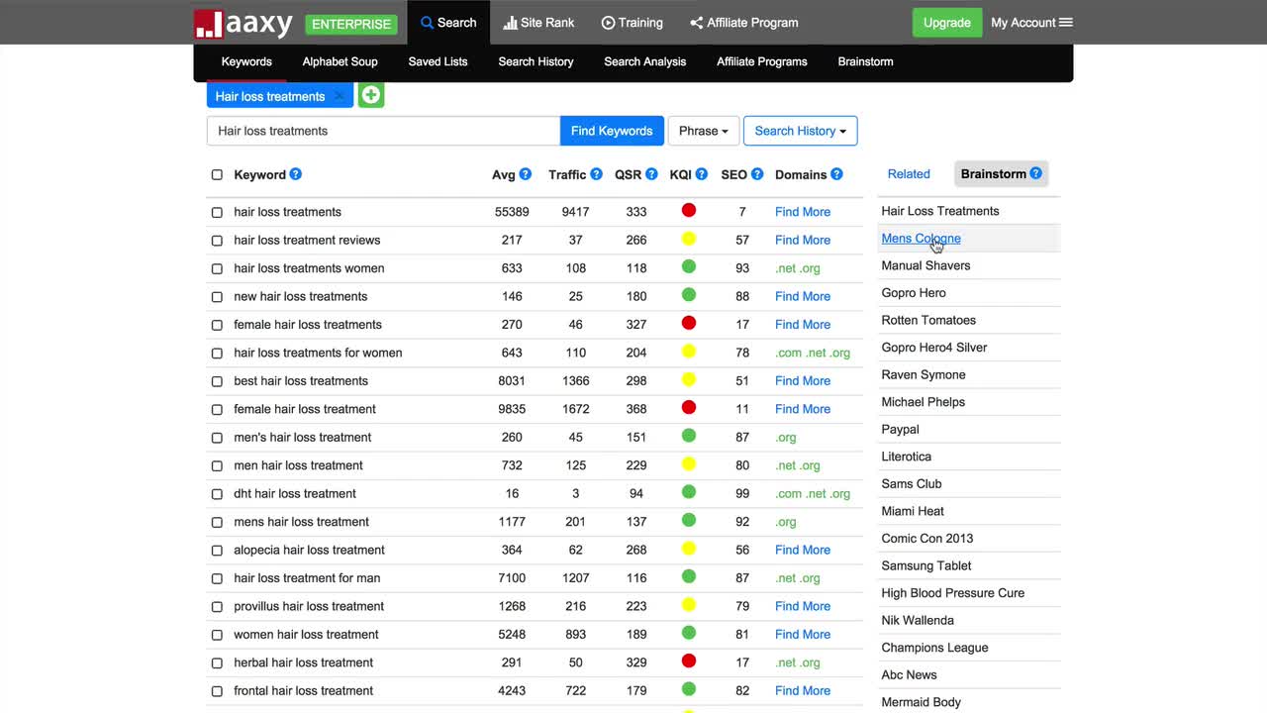Open the Training section
1267x713 pixels.
(633, 23)
